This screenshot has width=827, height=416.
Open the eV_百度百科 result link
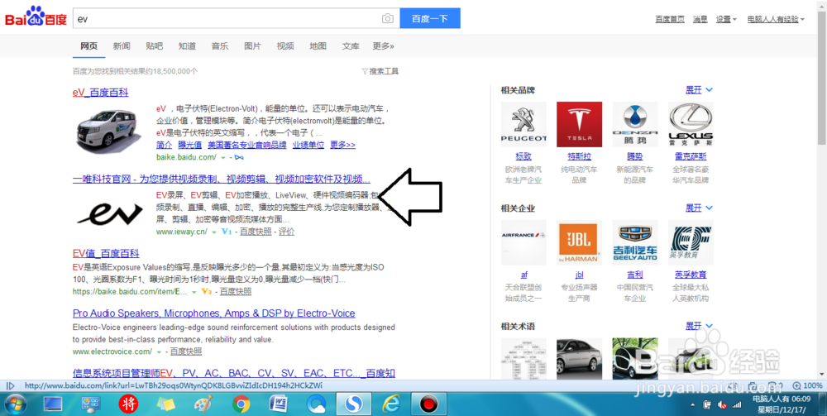click(100, 93)
